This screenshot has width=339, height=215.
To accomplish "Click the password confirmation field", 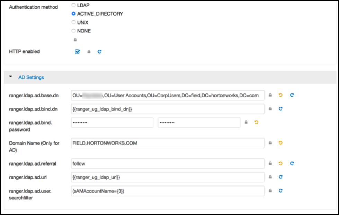I will click(x=199, y=123).
